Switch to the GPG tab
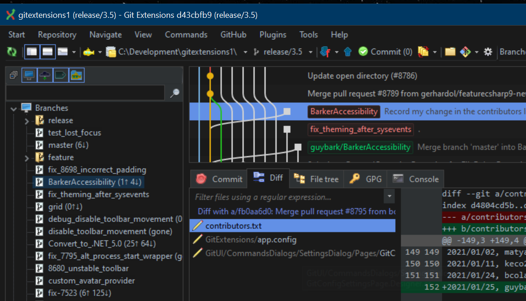This screenshot has height=301, width=526. click(365, 179)
